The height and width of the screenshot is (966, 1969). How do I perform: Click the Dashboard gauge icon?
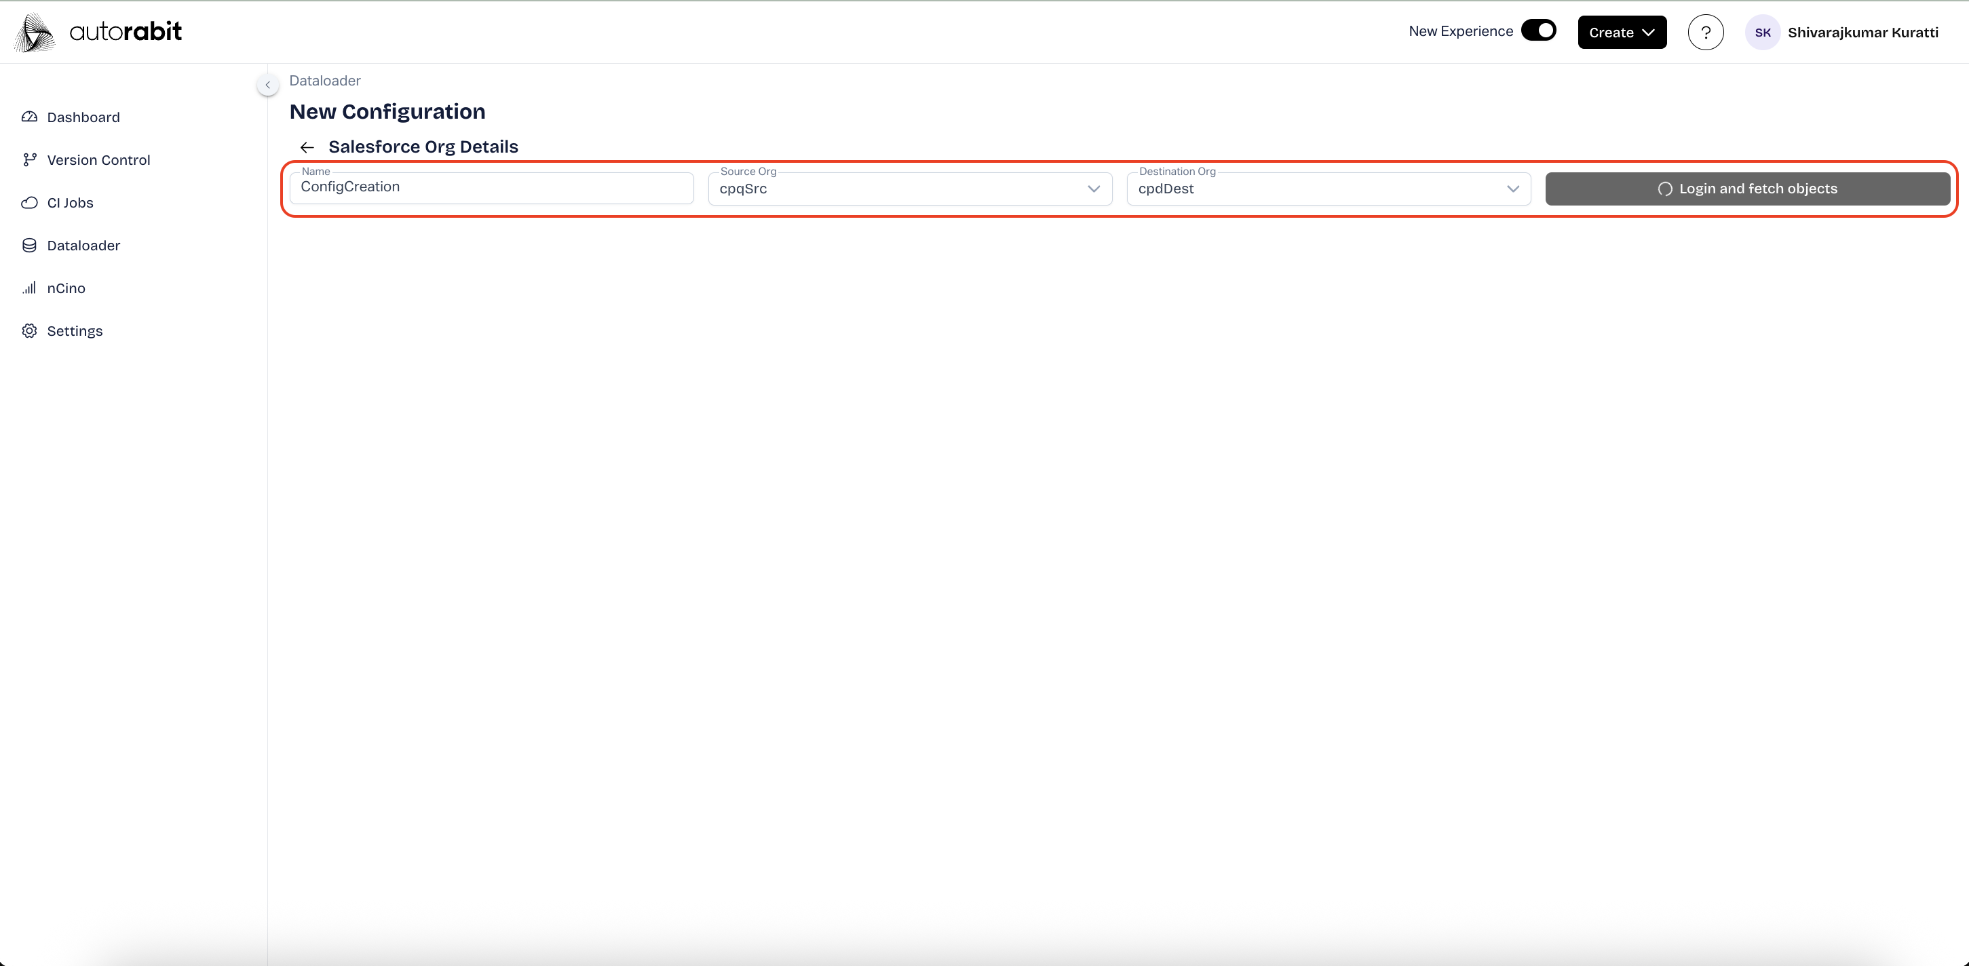coord(29,117)
